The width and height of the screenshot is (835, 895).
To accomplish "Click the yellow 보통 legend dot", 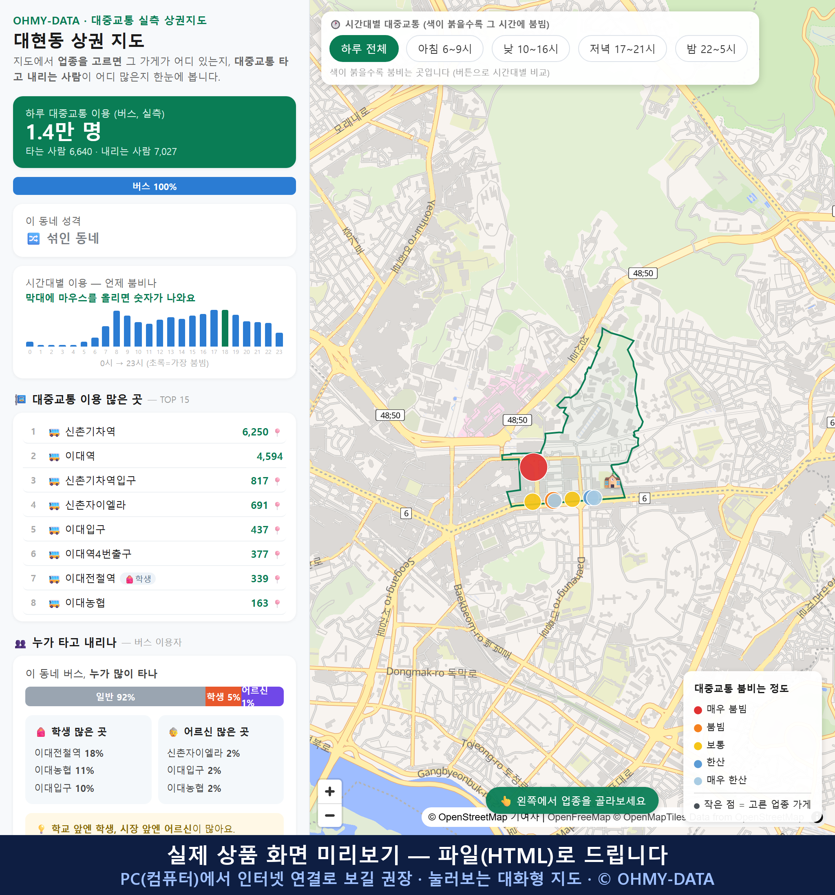I will pos(698,746).
